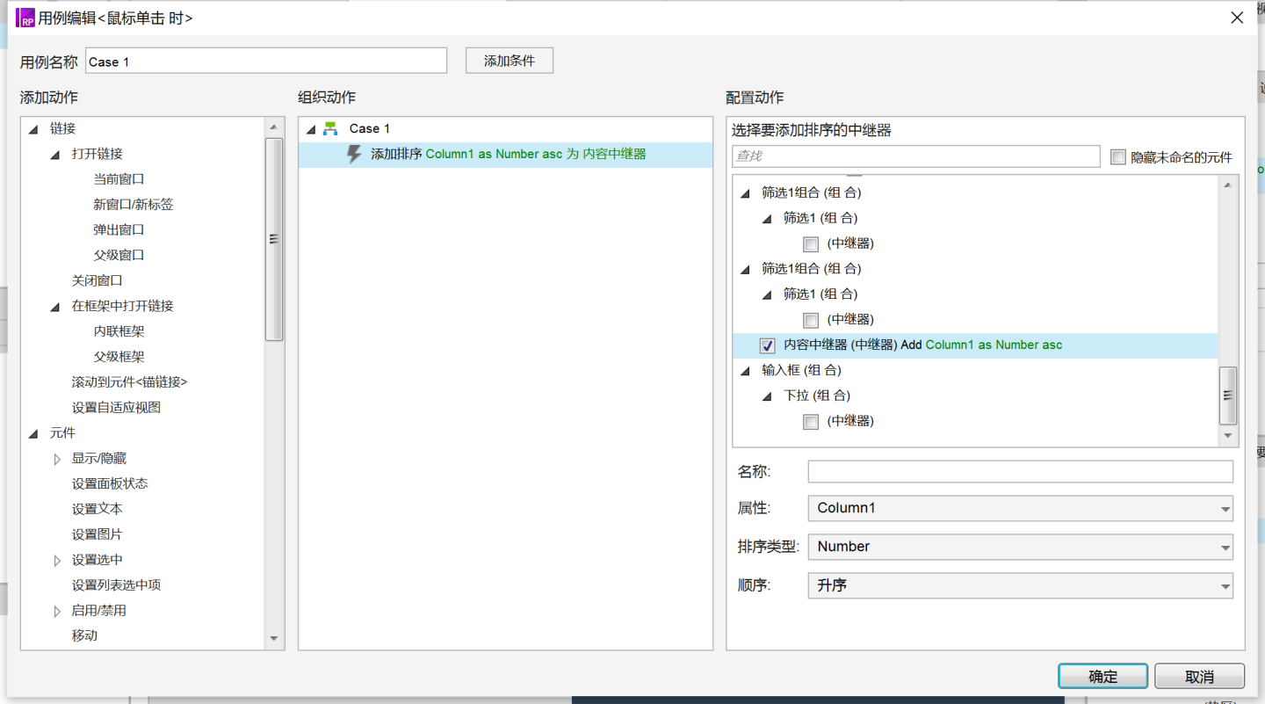Screen dimensions: 1265x704
Task: Collapse the 打开链接 group
Action: [55, 155]
